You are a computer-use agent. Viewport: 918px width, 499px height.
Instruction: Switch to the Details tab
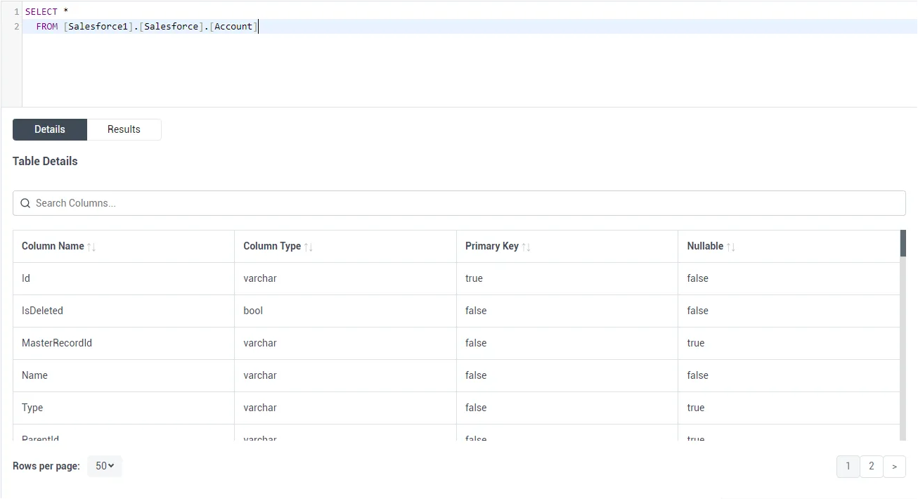(50, 129)
